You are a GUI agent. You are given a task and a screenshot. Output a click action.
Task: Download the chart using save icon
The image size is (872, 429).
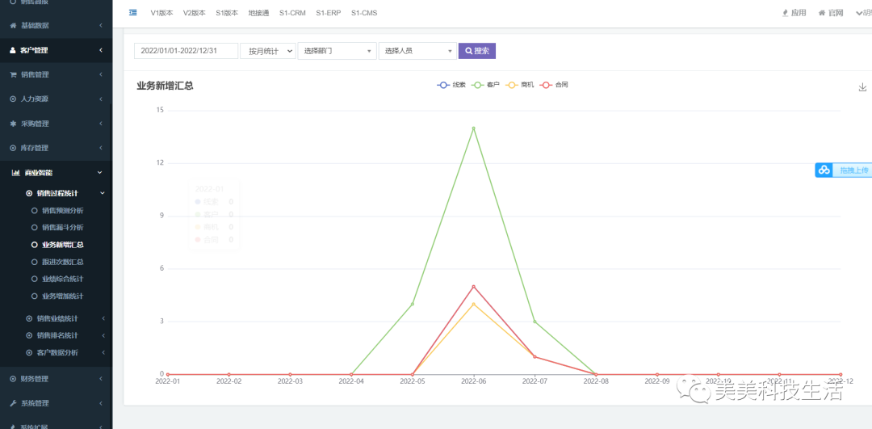[x=862, y=87]
